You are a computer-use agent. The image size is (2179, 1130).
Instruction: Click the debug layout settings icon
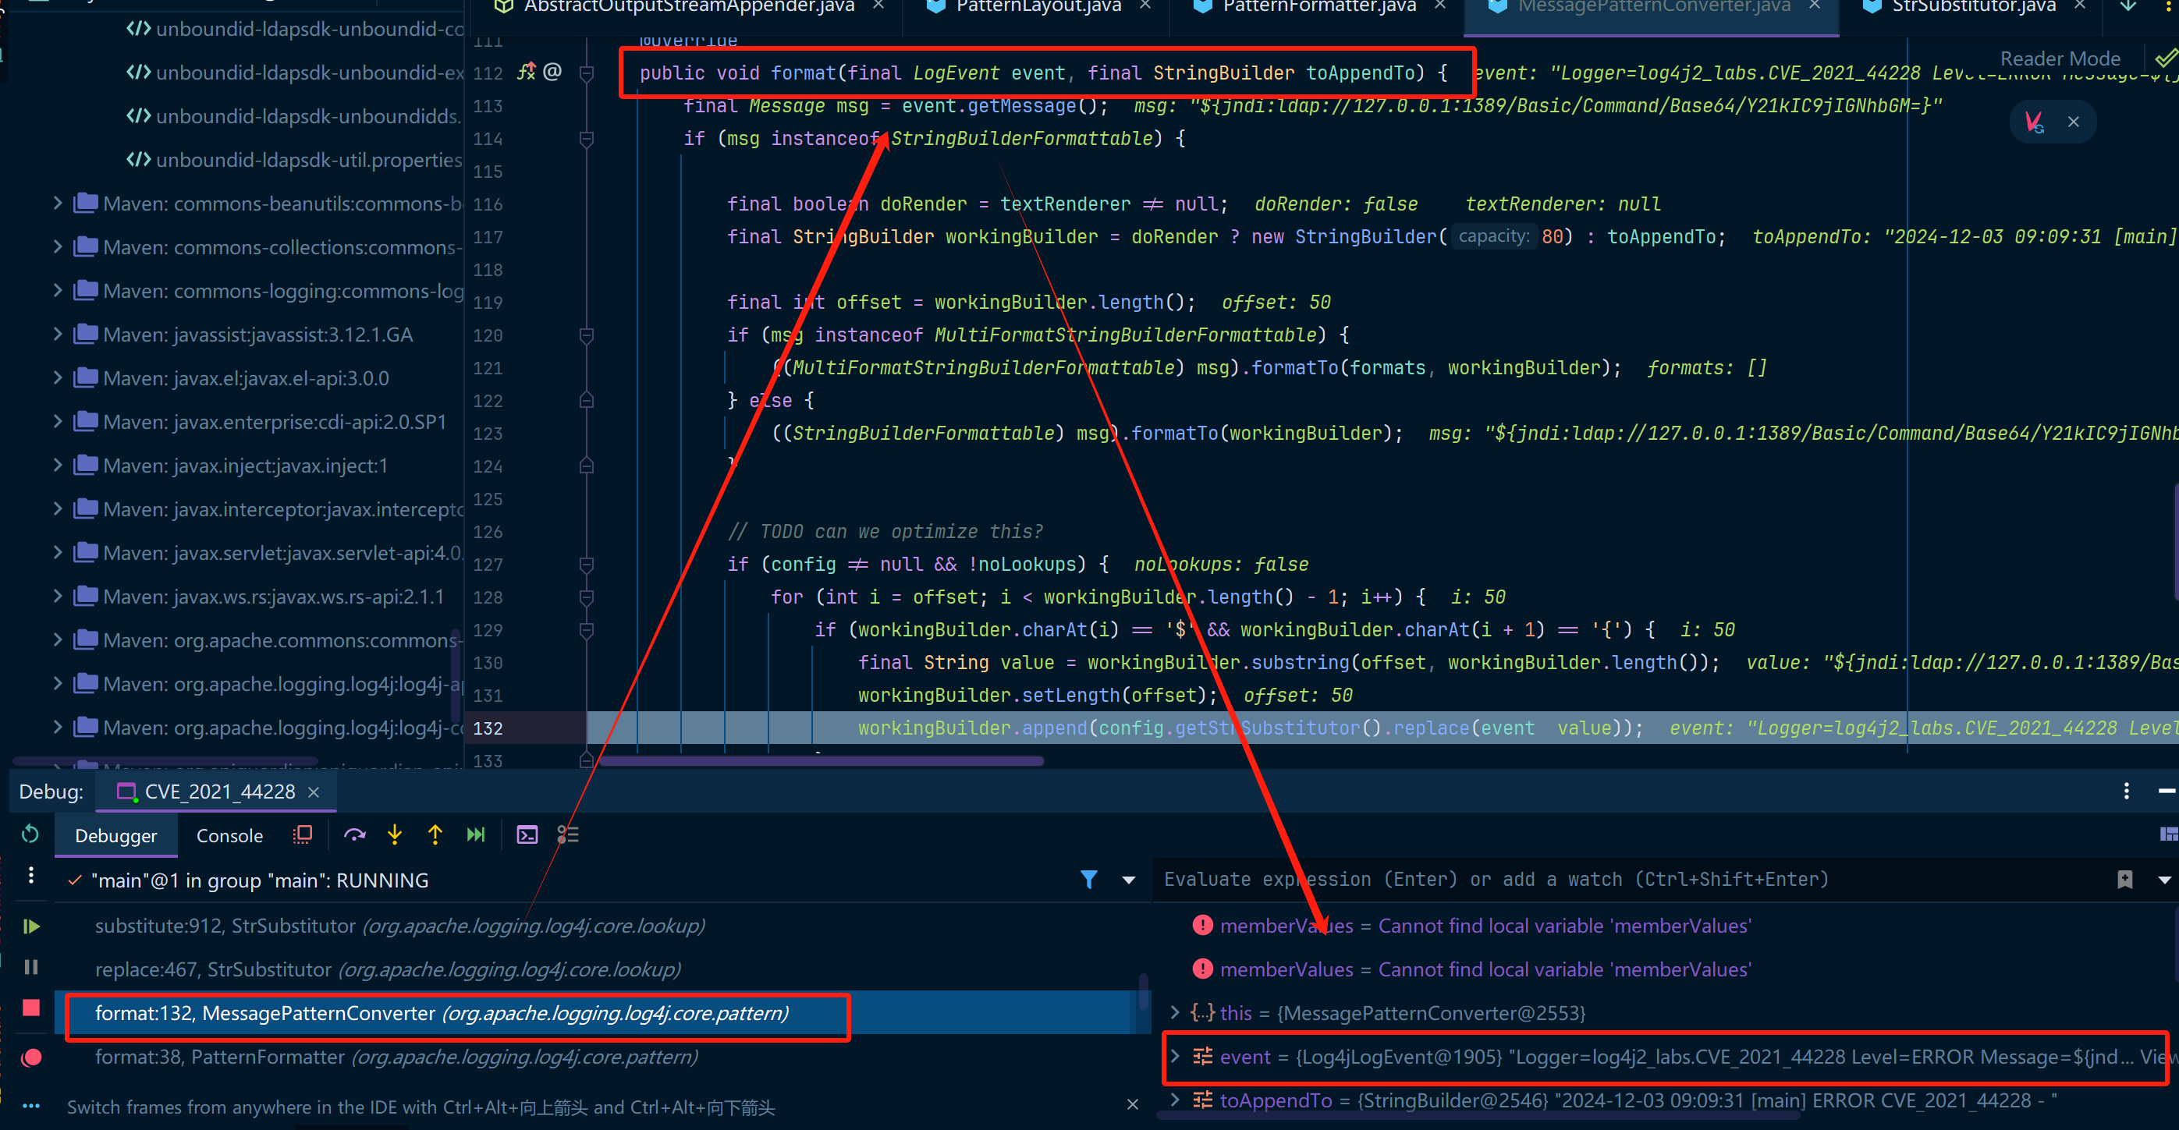[x=2169, y=834]
